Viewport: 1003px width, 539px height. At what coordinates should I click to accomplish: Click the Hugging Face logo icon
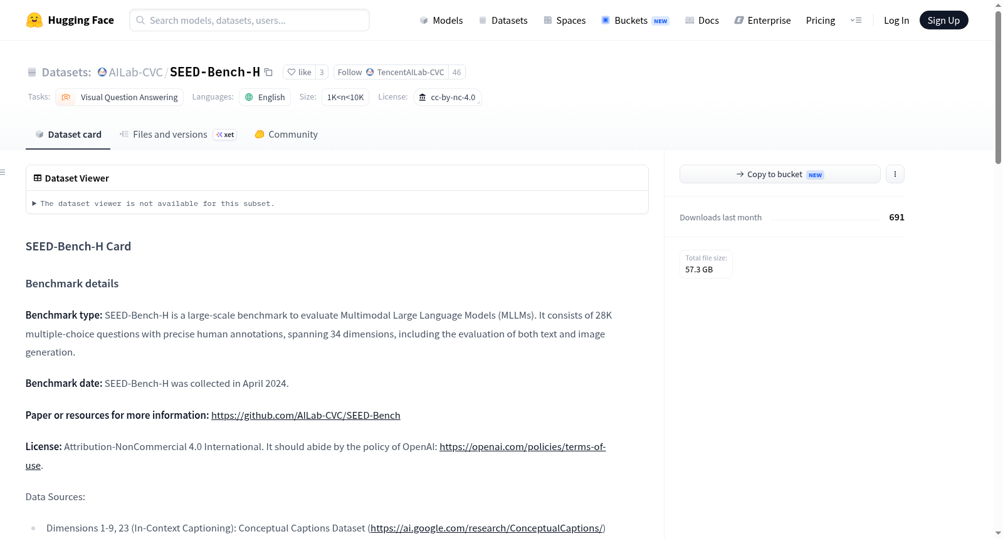[x=34, y=20]
